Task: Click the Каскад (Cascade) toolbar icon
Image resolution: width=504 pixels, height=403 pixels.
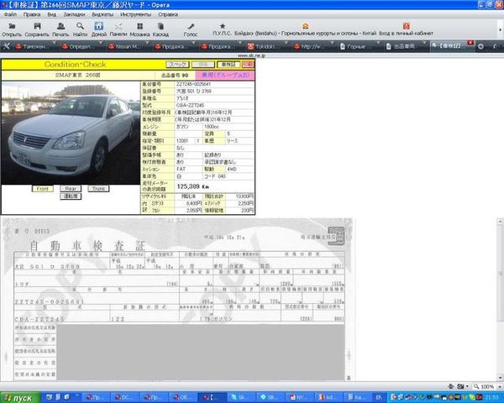Action: [160, 29]
